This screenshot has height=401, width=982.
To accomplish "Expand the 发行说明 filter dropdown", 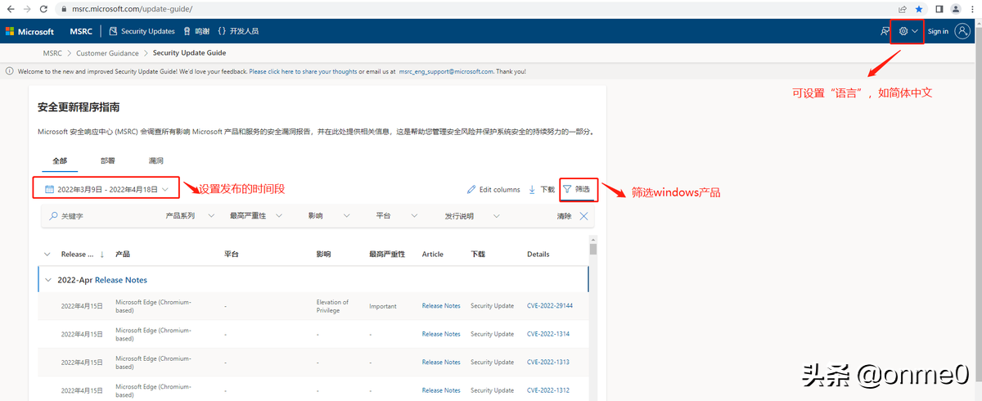I will pos(471,216).
